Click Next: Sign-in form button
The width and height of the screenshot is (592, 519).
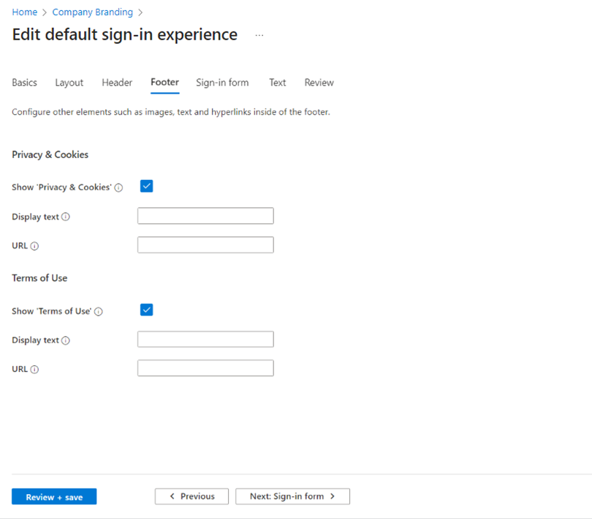coord(292,496)
